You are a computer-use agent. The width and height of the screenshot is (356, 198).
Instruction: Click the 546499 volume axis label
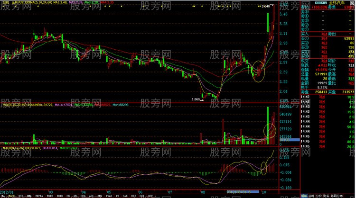tap(285, 114)
